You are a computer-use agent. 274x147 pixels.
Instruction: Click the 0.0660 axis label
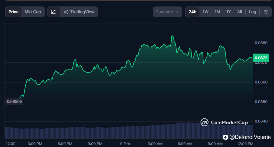tap(261, 82)
